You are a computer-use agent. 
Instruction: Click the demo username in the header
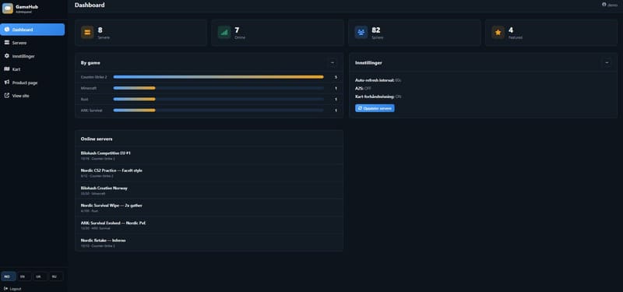(x=613, y=5)
